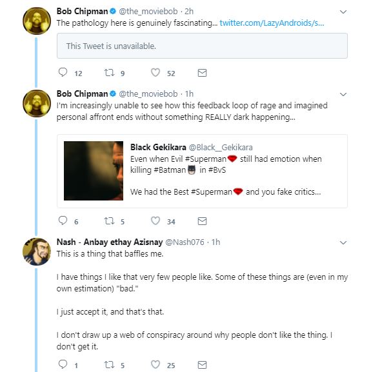This screenshot has width=371, height=372.
Task: Reply to the feedback loop of rage tweet
Action: [63, 220]
